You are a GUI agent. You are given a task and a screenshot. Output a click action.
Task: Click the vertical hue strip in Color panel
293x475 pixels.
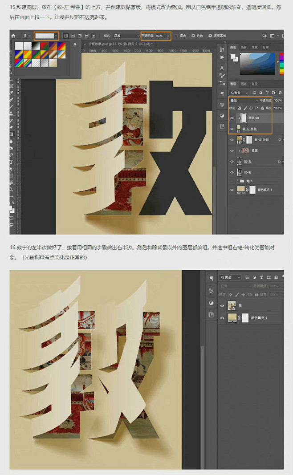tap(281, 64)
